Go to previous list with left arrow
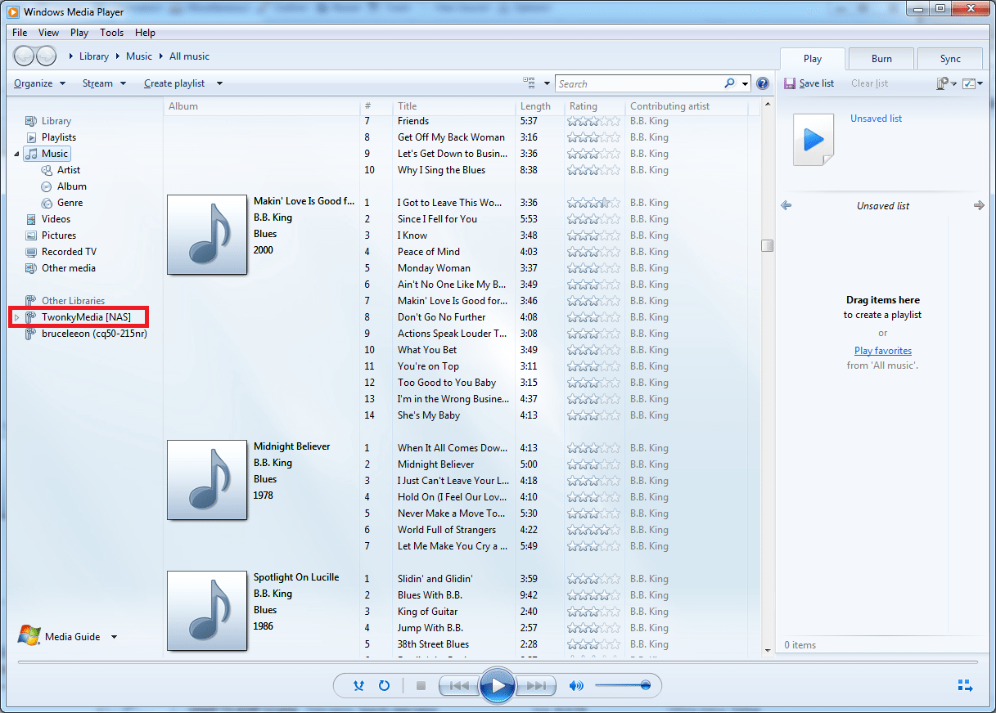This screenshot has width=996, height=713. (x=786, y=205)
